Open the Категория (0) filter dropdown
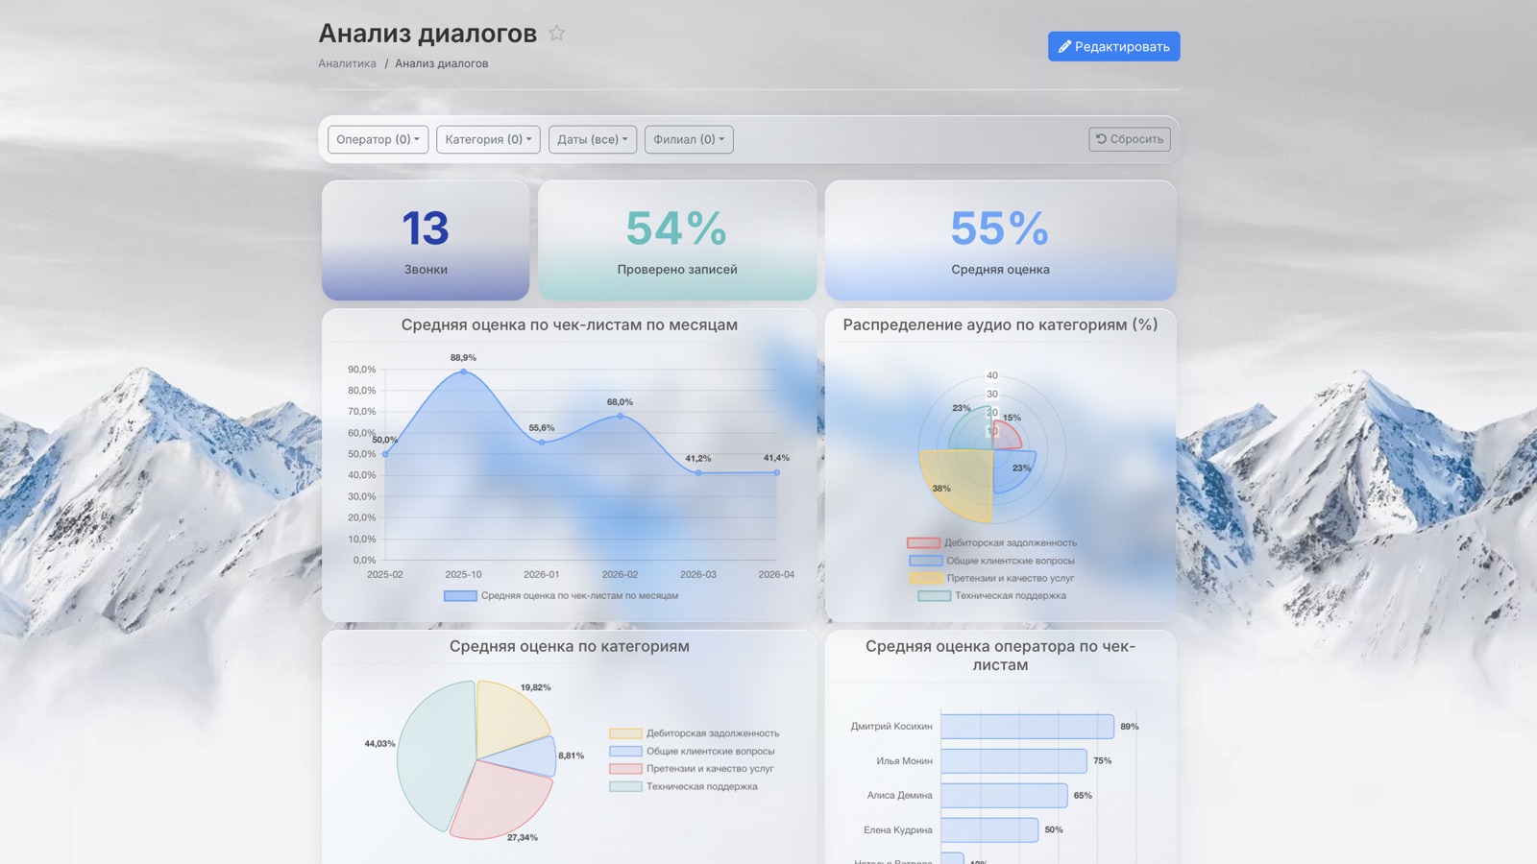Screen dimensions: 1537x864 [488, 139]
